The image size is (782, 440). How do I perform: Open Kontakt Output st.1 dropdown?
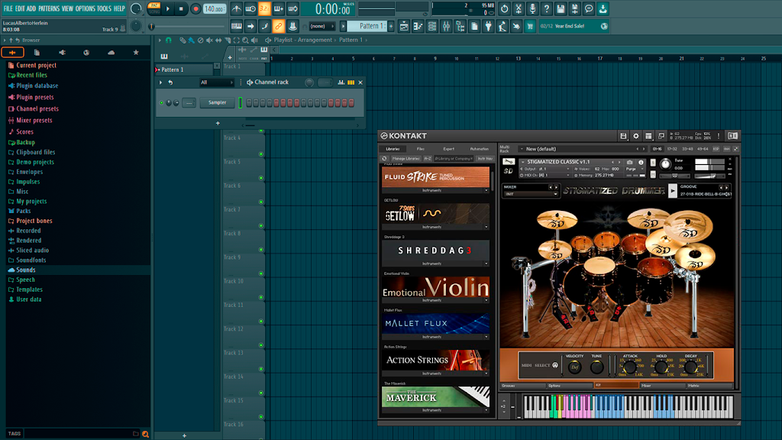[x=545, y=169]
